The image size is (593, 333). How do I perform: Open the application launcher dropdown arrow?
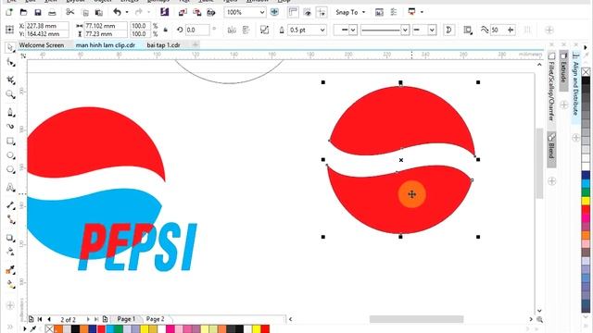coord(422,12)
